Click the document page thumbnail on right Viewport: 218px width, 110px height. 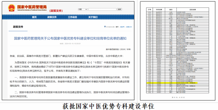coord(178,51)
